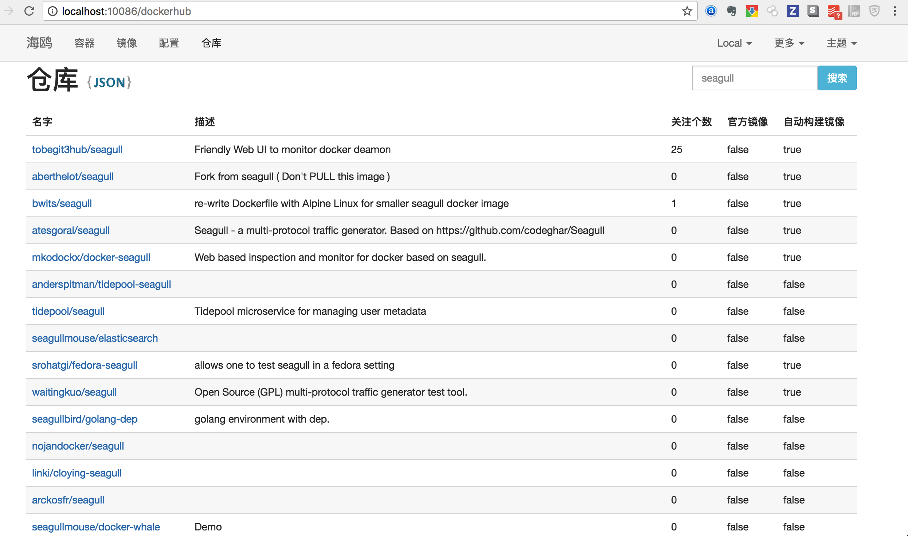
Task: Open the Chrome three-dot menu
Action: click(x=895, y=11)
